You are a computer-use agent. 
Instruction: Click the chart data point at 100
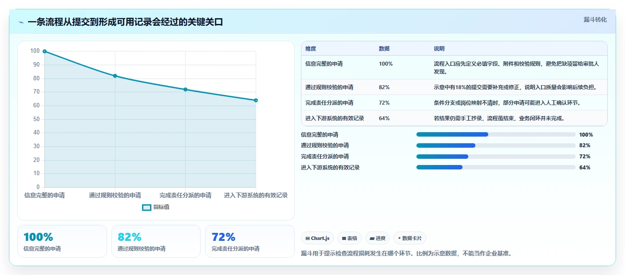(44, 51)
